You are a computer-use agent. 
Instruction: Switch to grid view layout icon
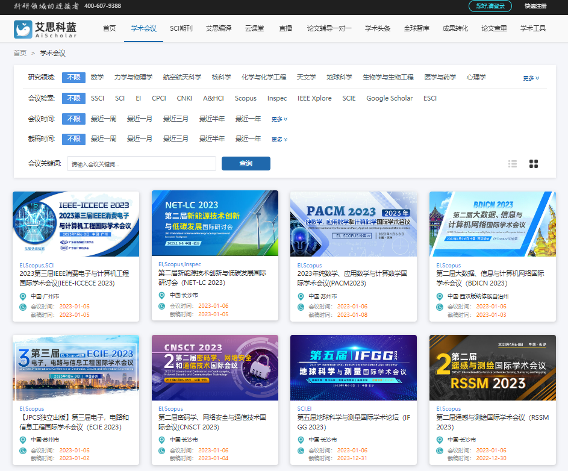click(533, 164)
